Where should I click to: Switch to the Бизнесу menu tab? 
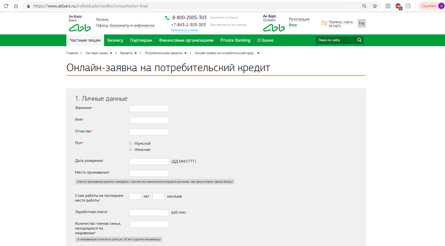(x=115, y=40)
